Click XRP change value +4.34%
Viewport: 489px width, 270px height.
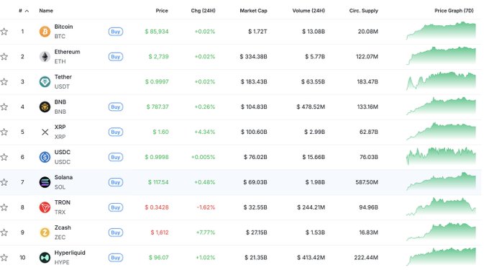coord(204,132)
